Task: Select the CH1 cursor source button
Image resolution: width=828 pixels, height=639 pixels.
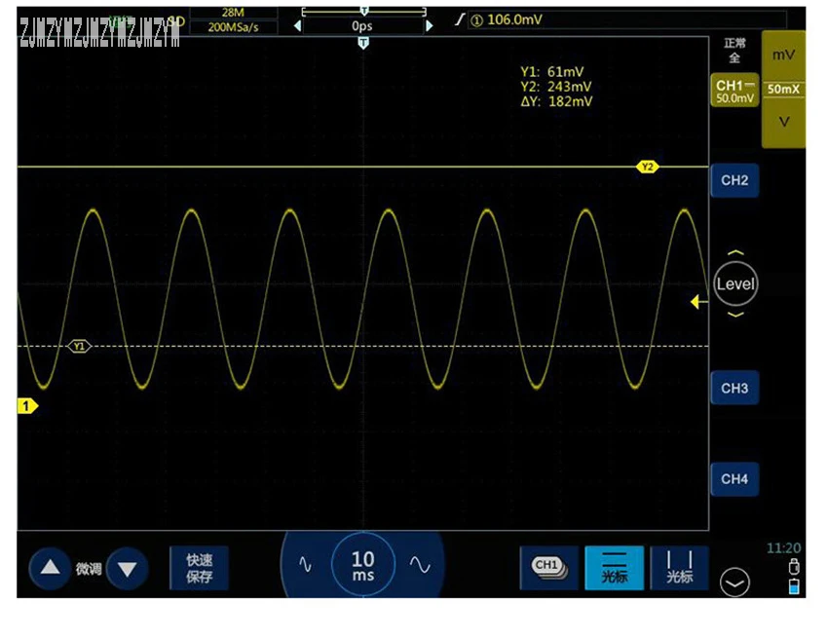Action: (x=549, y=568)
